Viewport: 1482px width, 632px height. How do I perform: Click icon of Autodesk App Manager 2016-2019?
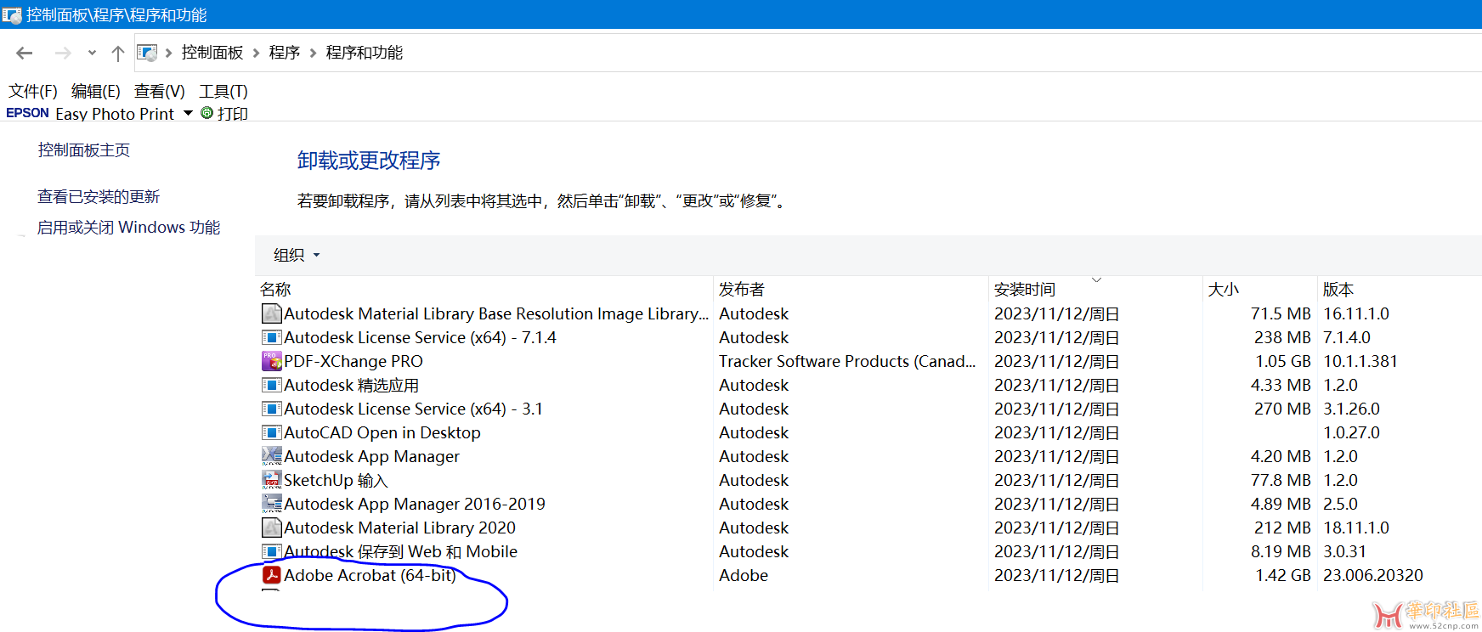pos(271,504)
